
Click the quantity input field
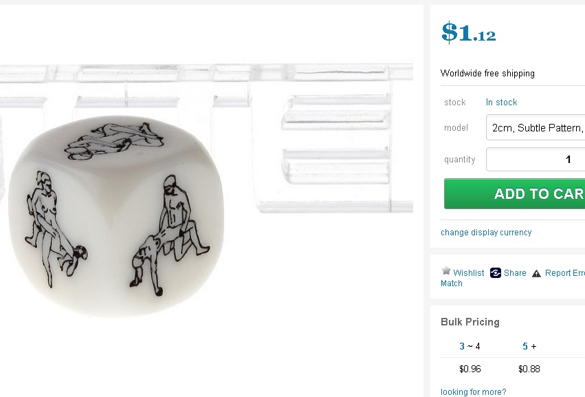tap(536, 160)
